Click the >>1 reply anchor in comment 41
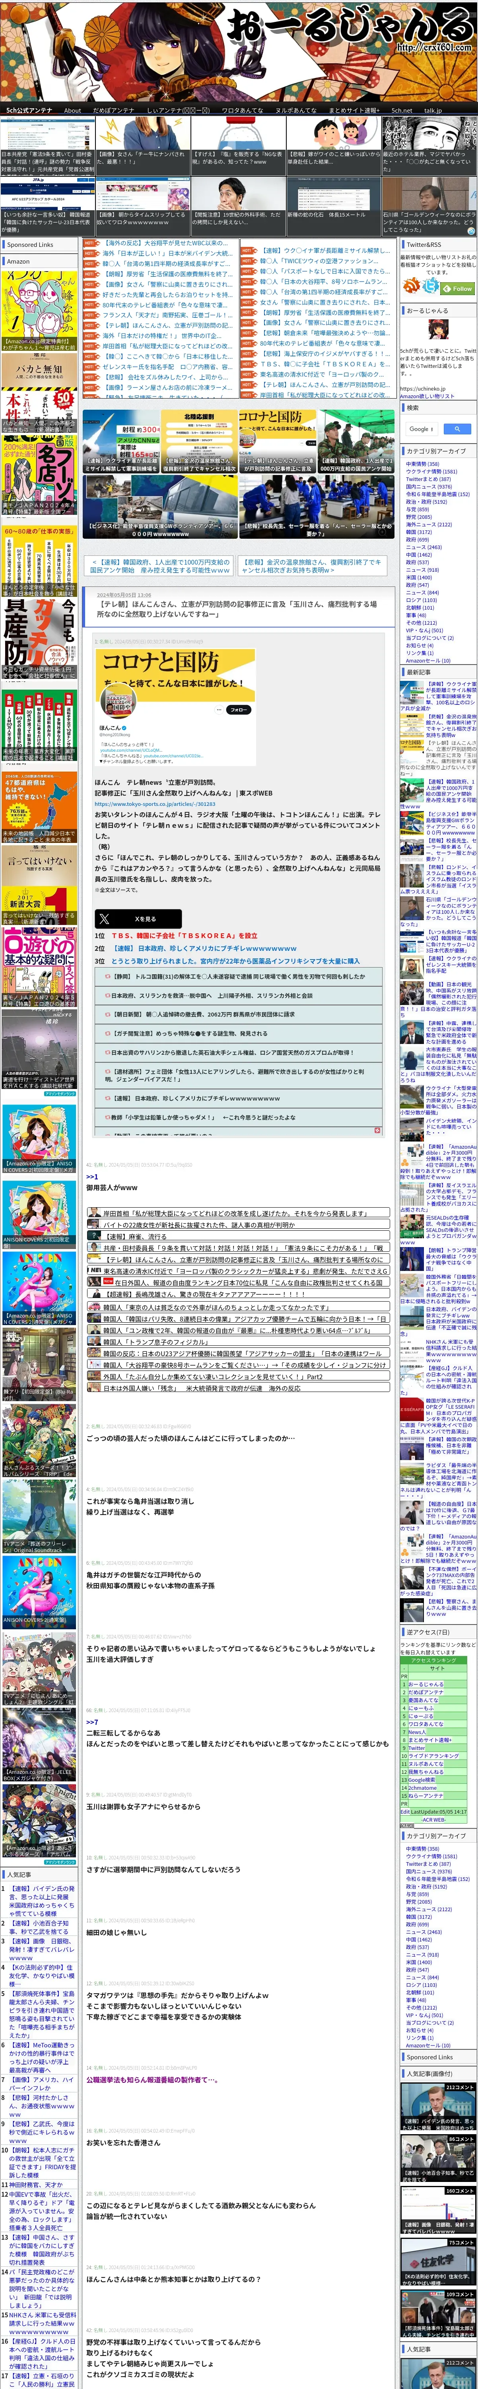Screen dimensions: 478x2389 [x=92, y=1177]
